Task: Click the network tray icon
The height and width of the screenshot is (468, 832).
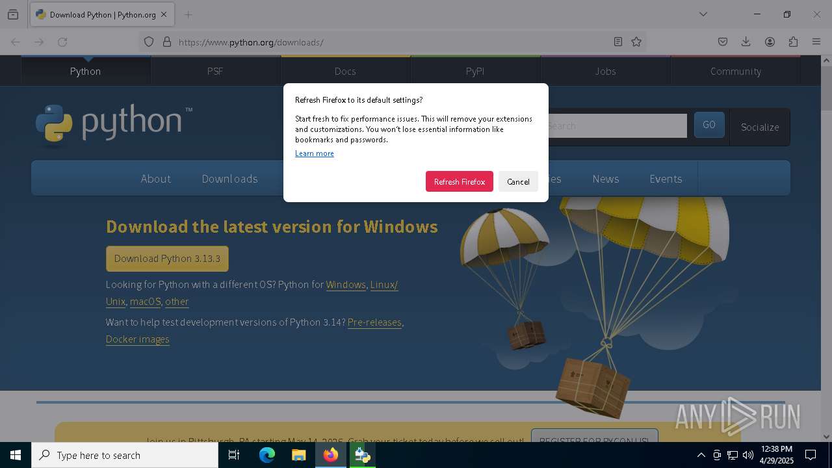Action: point(733,455)
